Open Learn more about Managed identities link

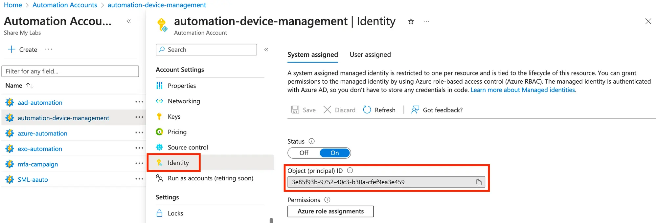click(x=523, y=90)
